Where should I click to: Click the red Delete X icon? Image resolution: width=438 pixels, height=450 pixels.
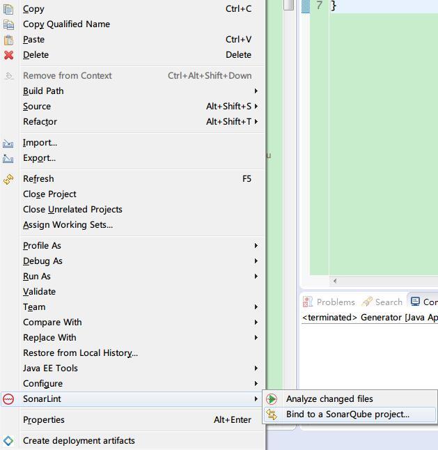pos(8,55)
